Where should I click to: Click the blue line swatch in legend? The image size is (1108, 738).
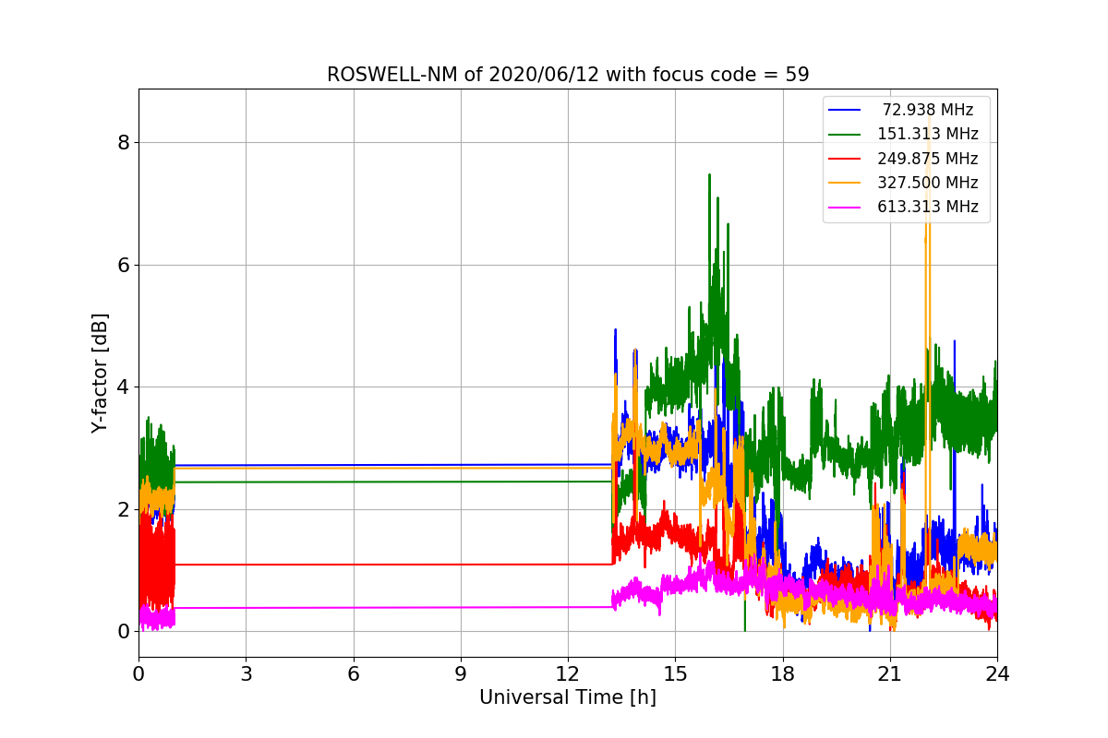pos(845,111)
